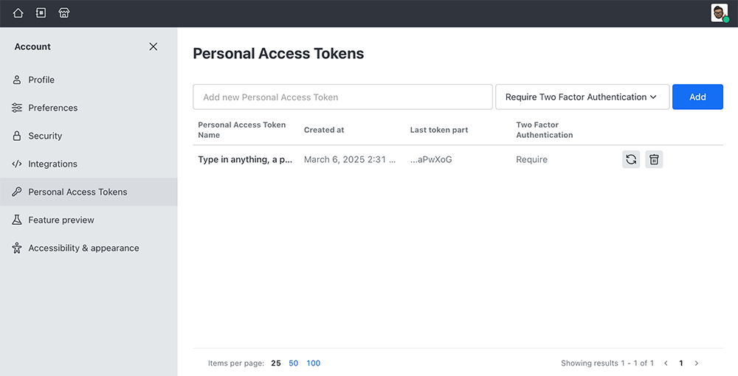Screen dimensions: 738x376
Task: Close the Account sidebar
Action: [153, 46]
